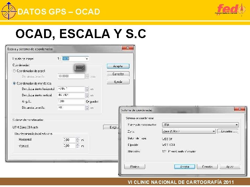Viewport: 250px width, 187px height.
Task: Click stepper of local Vertical offset
Action: (78, 146)
